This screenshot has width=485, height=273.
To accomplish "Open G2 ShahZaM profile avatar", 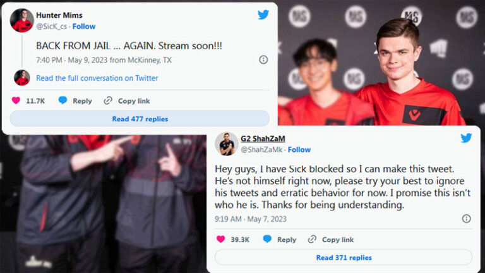I will pyautogui.click(x=227, y=143).
